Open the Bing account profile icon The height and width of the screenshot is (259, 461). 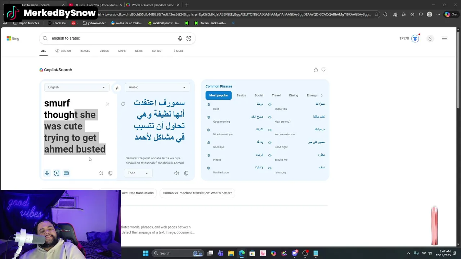[x=430, y=38]
